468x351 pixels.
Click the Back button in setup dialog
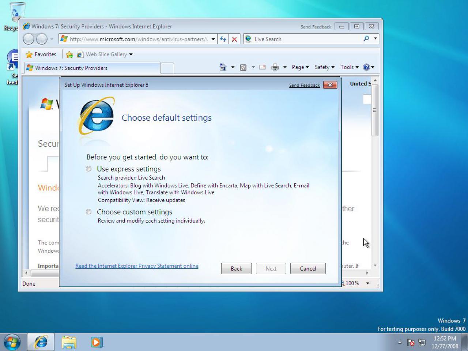(x=236, y=268)
